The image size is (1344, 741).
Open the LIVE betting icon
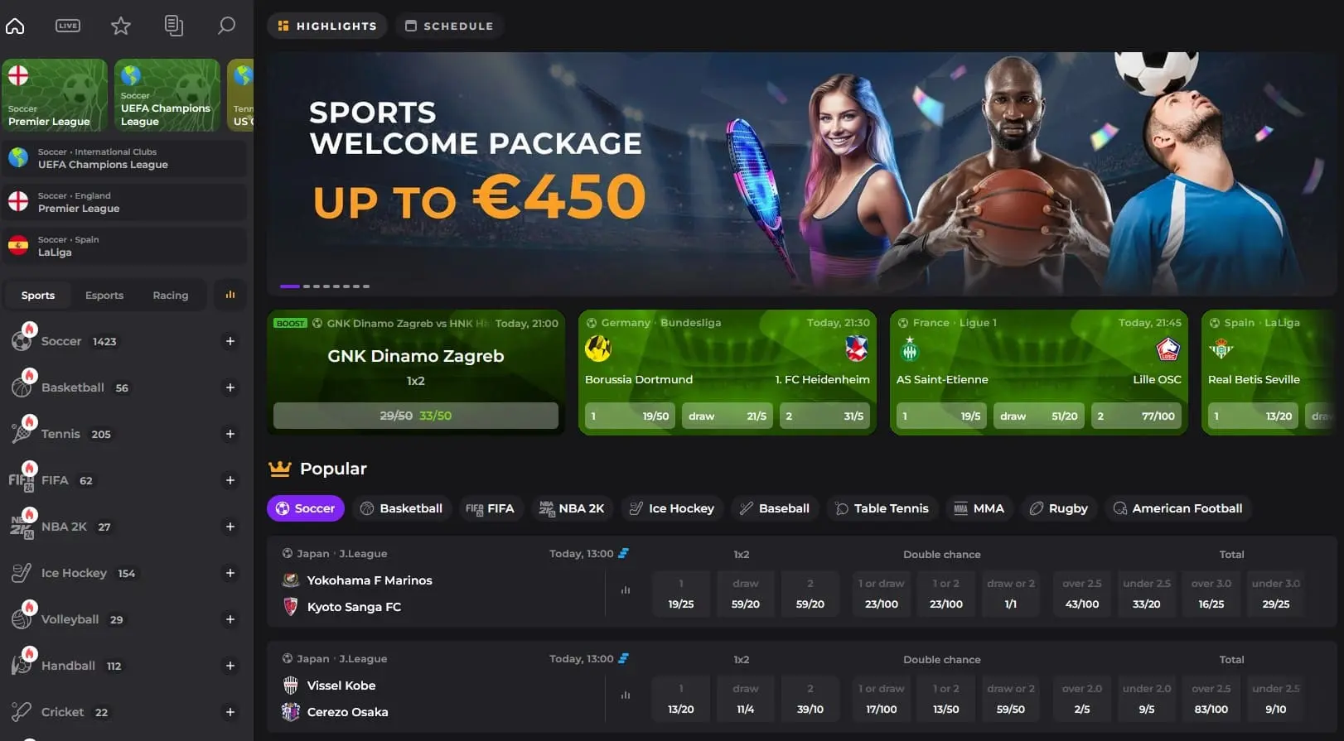(x=68, y=26)
